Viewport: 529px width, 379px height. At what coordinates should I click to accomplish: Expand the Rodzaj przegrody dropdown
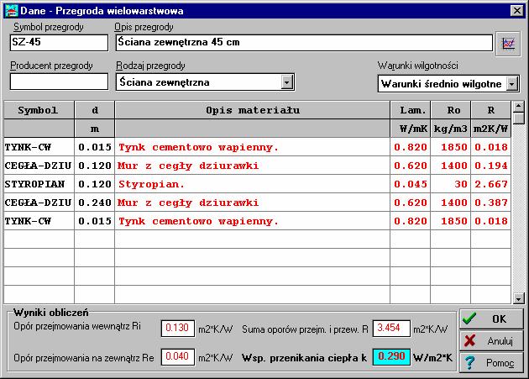[x=287, y=82]
